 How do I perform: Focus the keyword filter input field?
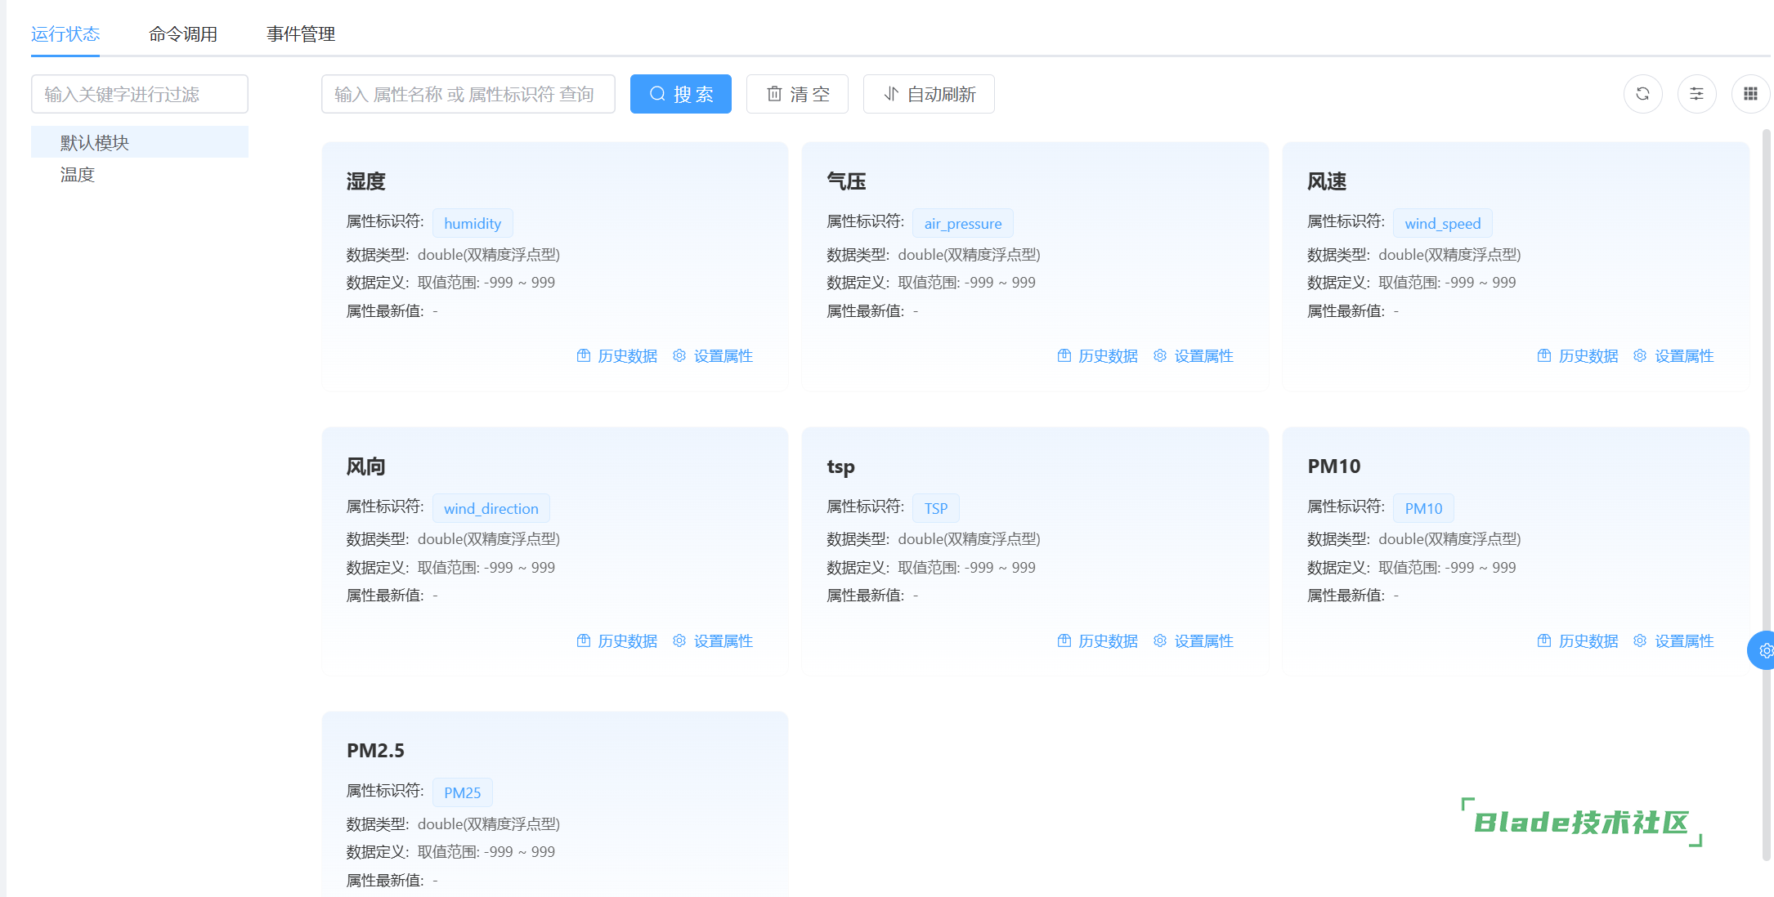pyautogui.click(x=140, y=94)
